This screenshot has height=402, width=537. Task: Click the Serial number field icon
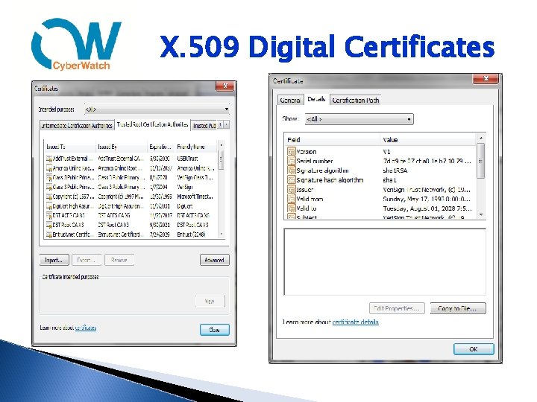pyautogui.click(x=291, y=161)
